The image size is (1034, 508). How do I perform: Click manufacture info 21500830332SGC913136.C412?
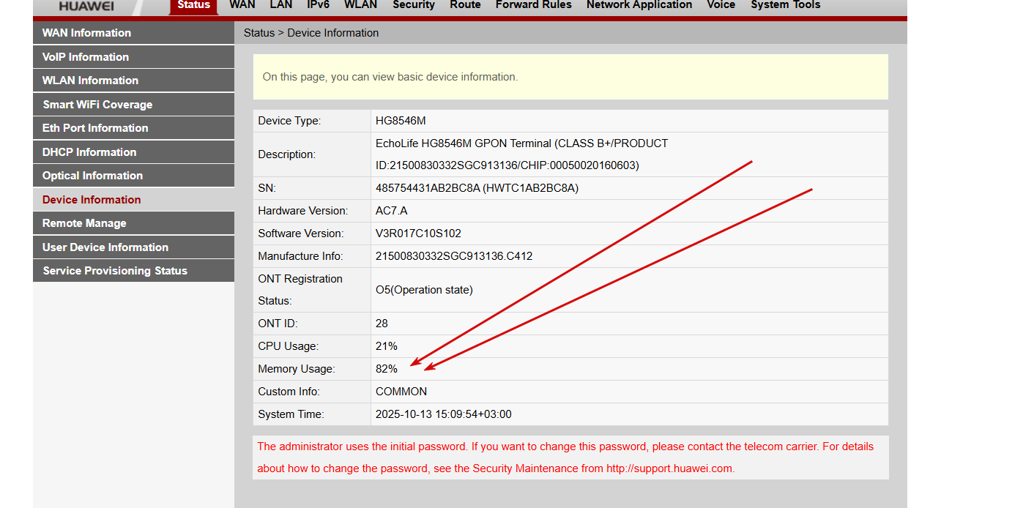point(454,256)
